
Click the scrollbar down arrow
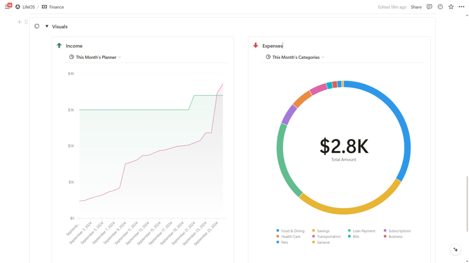click(467, 261)
